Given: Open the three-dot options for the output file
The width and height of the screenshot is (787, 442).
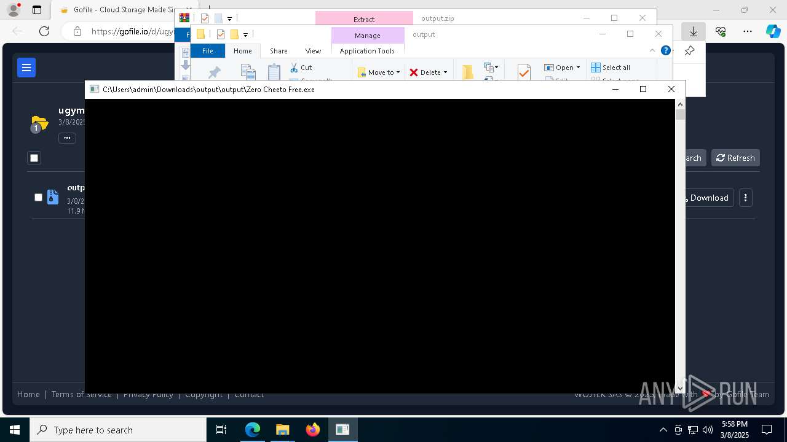Looking at the screenshot, I should [x=745, y=198].
